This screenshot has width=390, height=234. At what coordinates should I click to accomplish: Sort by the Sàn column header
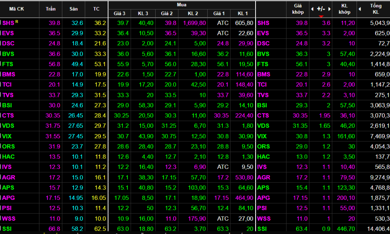pos(74,9)
